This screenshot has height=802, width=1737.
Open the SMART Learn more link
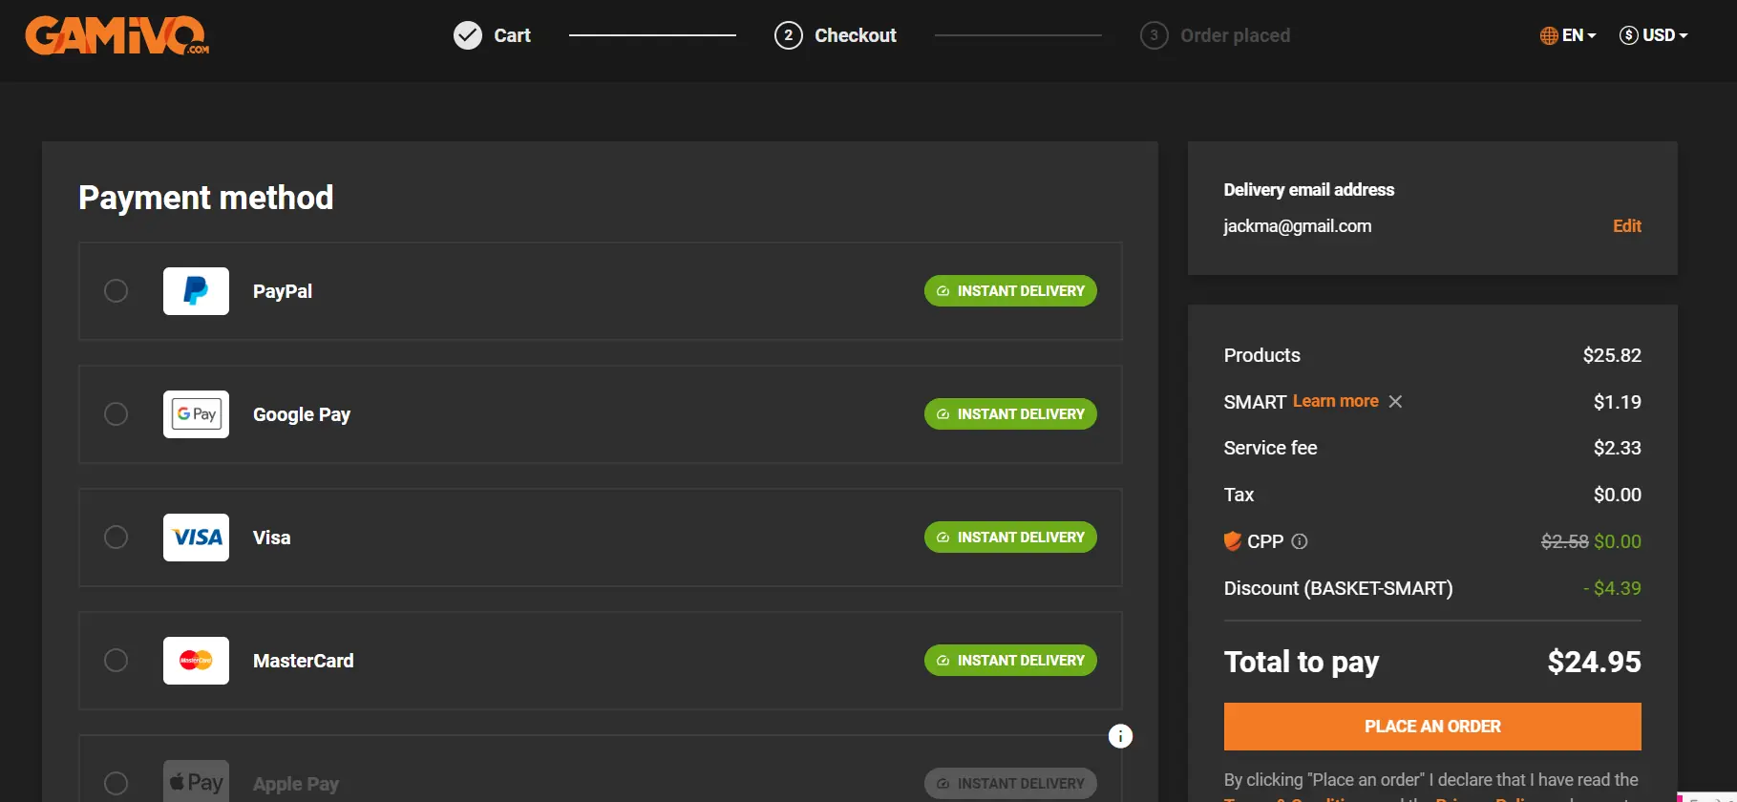click(1335, 401)
